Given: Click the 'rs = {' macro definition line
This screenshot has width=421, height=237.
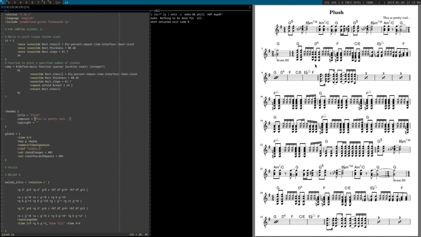Looking at the screenshot, I should 10,40.
